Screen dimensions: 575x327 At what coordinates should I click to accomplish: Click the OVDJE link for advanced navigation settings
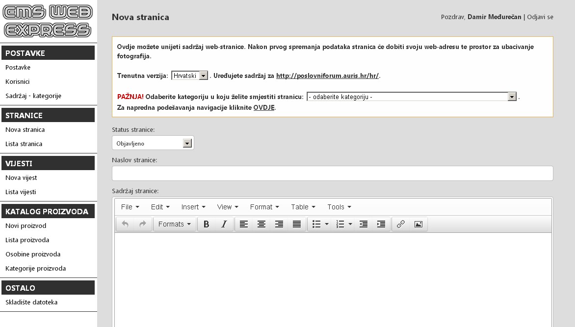264,107
